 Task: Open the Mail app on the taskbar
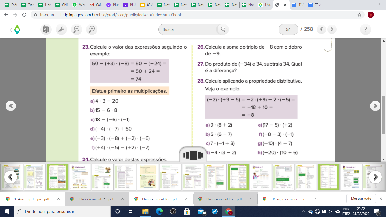pyautogui.click(x=201, y=211)
